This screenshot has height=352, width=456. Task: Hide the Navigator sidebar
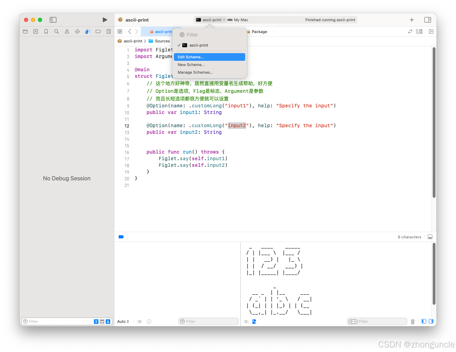coord(53,20)
